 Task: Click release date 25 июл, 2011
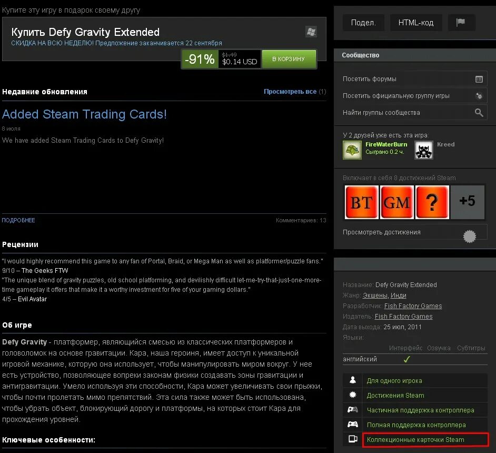click(x=402, y=327)
